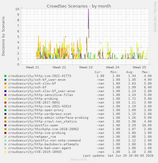Click the Decisions by Scenario axis title
This screenshot has height=163, width=158.
coord(3,36)
